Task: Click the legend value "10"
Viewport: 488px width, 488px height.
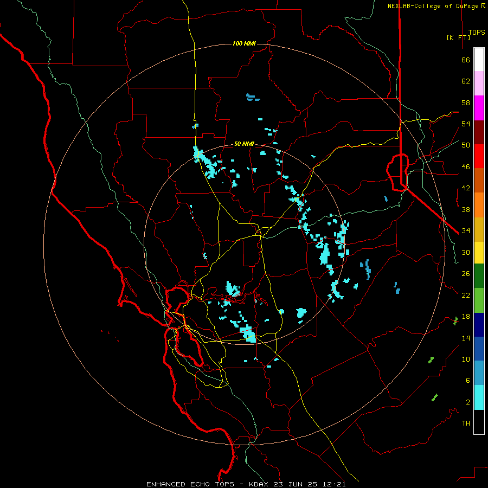Action: [x=466, y=359]
